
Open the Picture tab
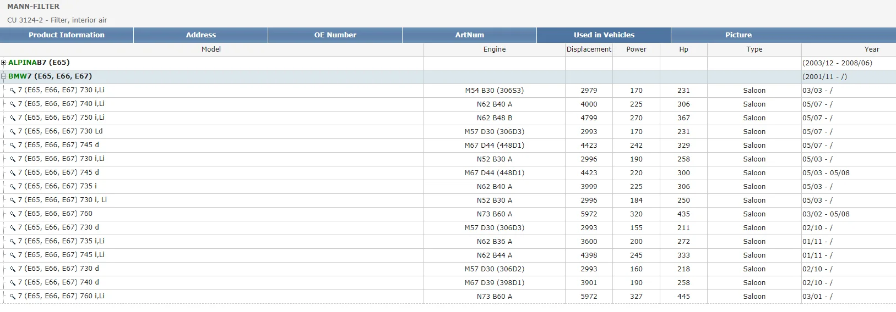[x=738, y=35]
